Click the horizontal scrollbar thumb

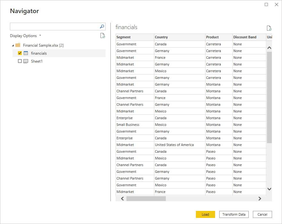tap(146, 198)
